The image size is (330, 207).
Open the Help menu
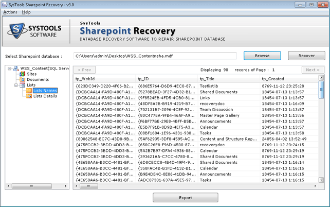click(26, 12)
